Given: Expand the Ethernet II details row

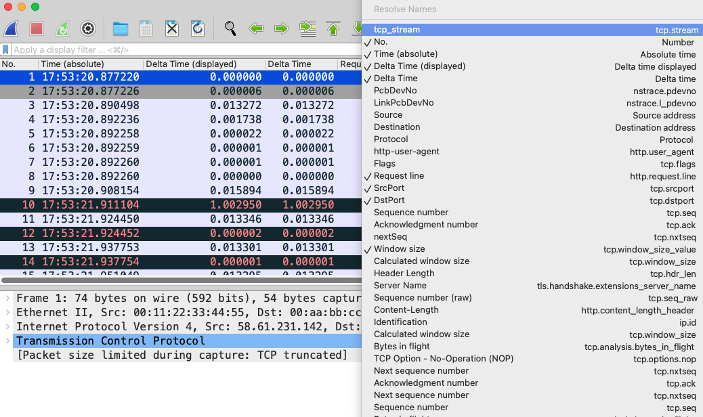Looking at the screenshot, I should (7, 313).
